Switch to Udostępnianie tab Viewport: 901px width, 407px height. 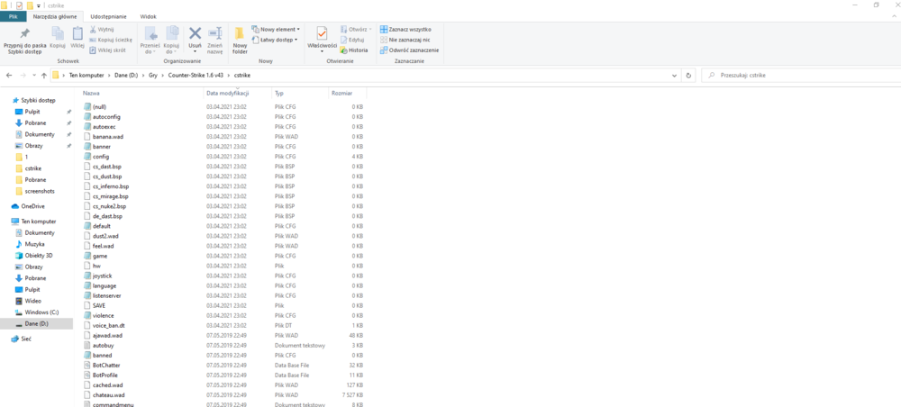[109, 16]
